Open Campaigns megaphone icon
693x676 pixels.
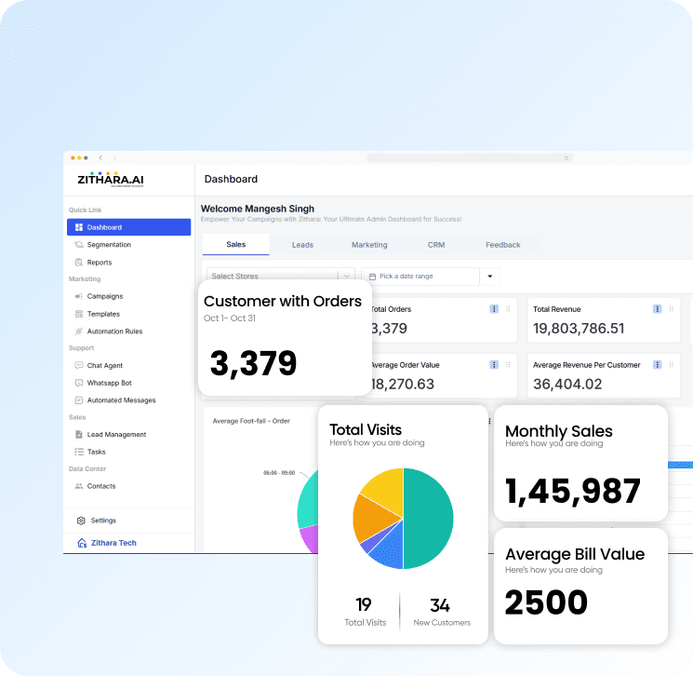[79, 296]
